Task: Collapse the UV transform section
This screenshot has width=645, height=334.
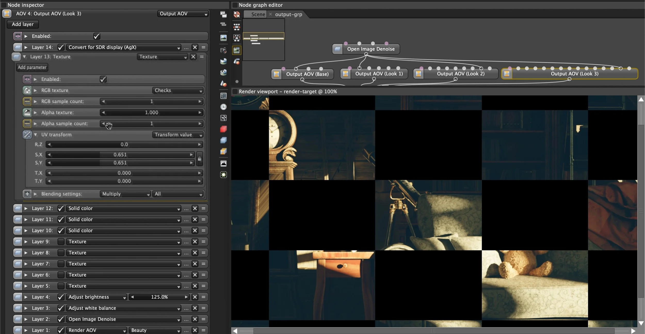Action: pos(36,135)
